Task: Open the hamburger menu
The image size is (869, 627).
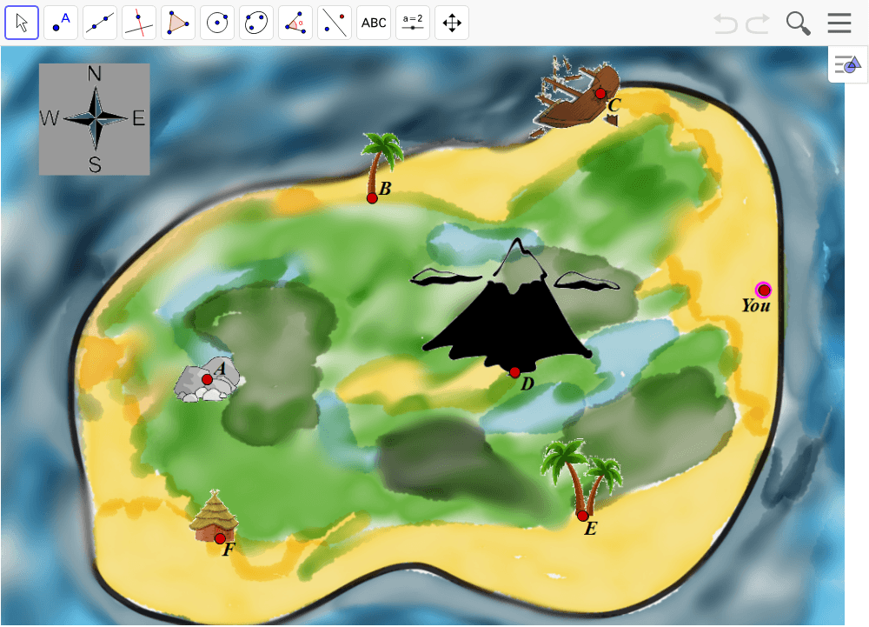Action: click(x=839, y=23)
